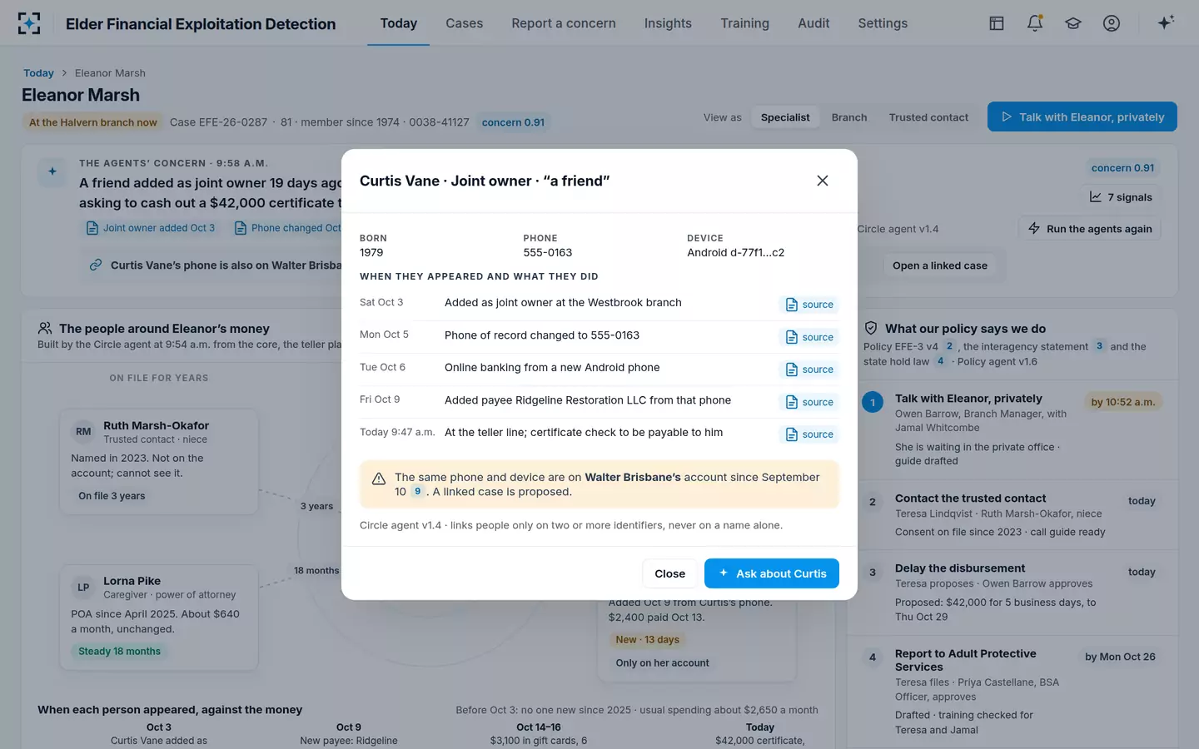Click Run the agents again
1199x749 pixels.
(x=1089, y=229)
